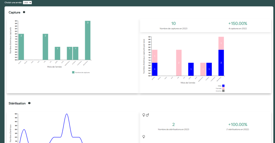Click the 'Choisir une année :' label
Viewport: 275px width, 143px height.
tap(13, 2)
